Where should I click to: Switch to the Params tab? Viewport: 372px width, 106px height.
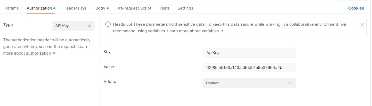[x=12, y=8]
